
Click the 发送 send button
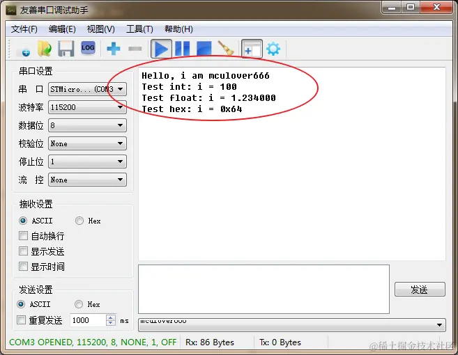[420, 290]
